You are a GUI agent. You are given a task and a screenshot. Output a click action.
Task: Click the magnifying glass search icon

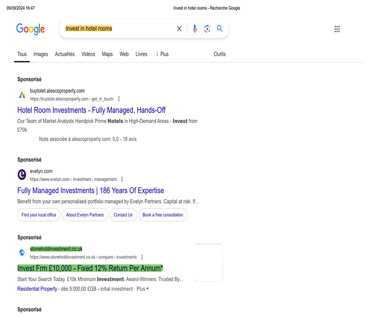coord(220,28)
